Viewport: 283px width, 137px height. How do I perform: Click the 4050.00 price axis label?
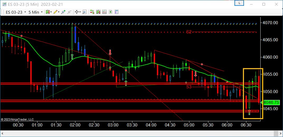(x=270, y=92)
